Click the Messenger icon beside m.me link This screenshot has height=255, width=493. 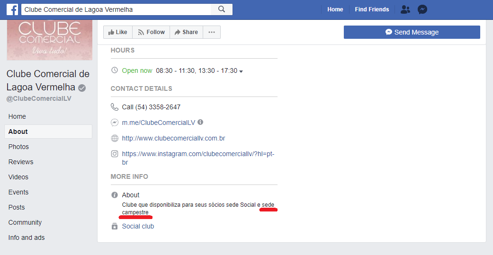click(x=115, y=123)
